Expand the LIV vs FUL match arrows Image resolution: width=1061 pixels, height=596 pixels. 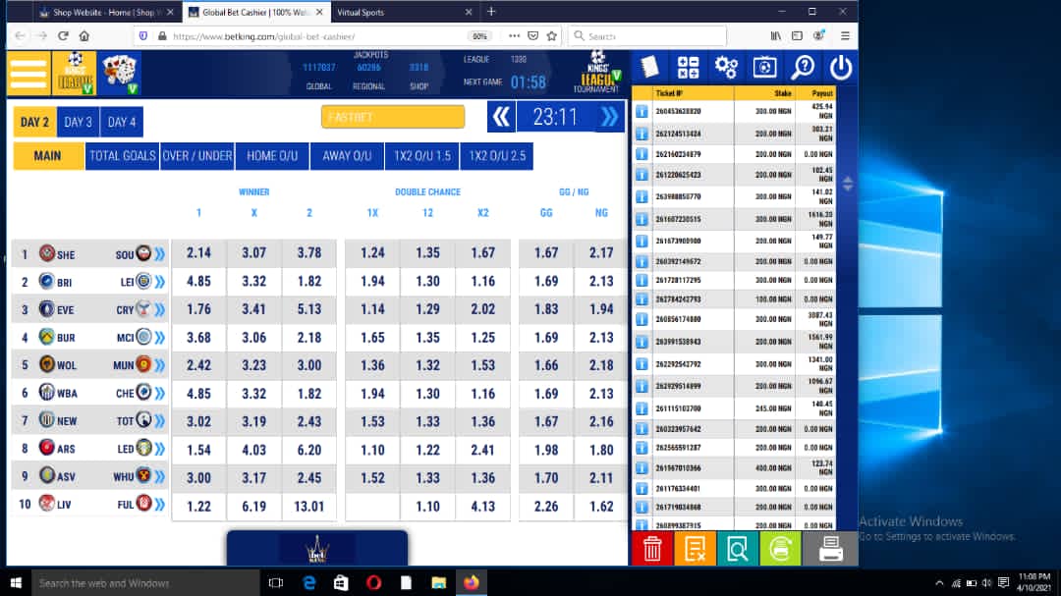tap(160, 505)
